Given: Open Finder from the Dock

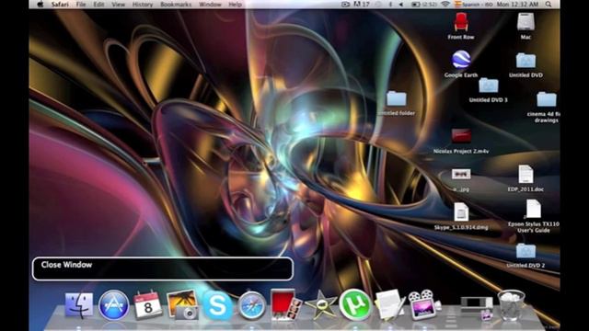Looking at the screenshot, I should point(79,304).
